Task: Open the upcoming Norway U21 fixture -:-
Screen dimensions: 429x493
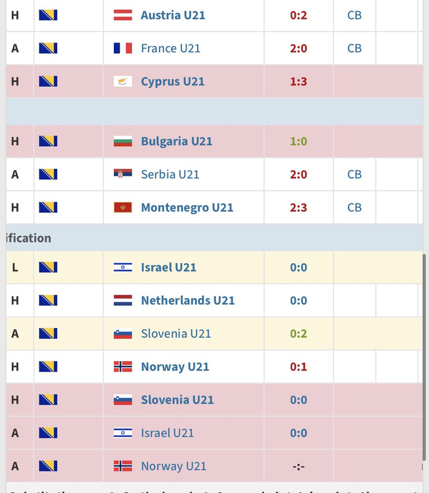Action: [299, 467]
